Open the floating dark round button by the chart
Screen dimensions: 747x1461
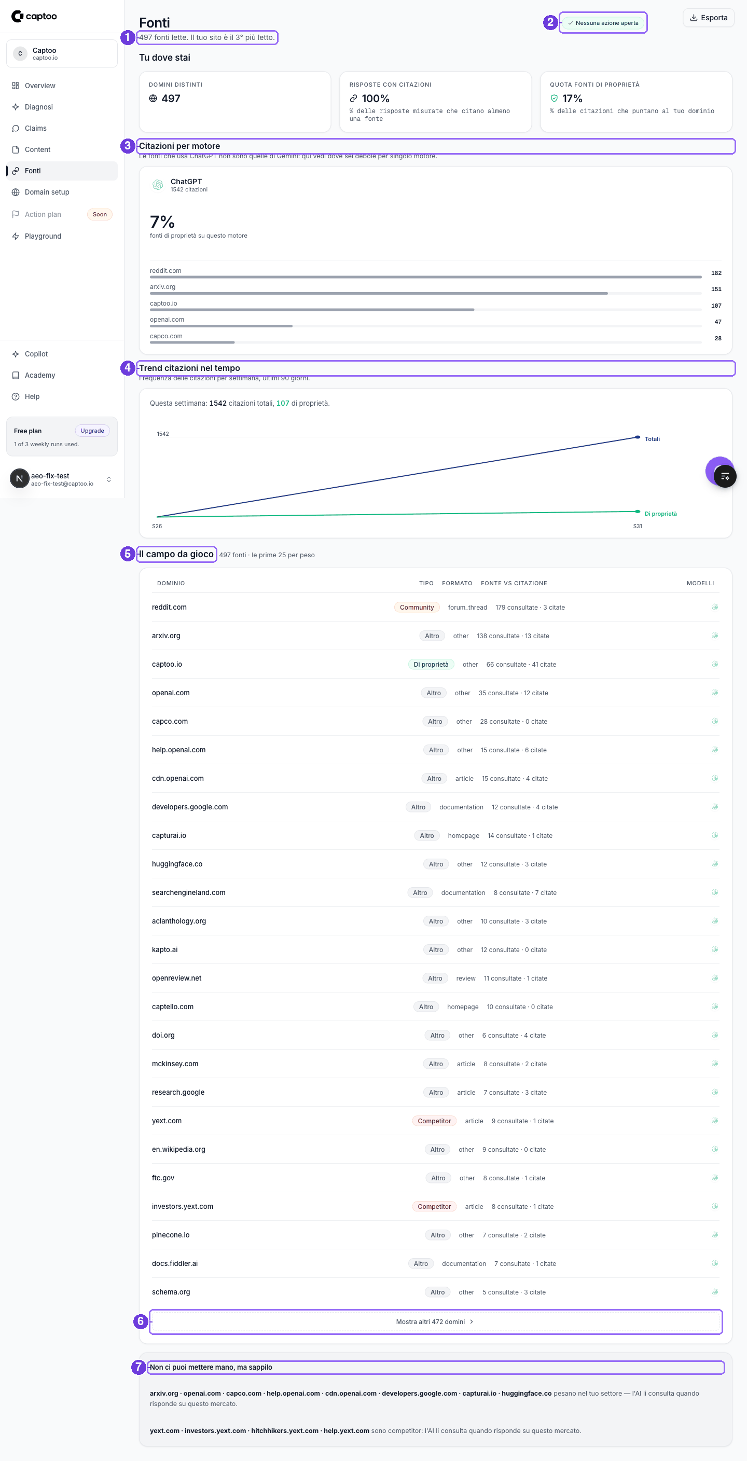[725, 476]
